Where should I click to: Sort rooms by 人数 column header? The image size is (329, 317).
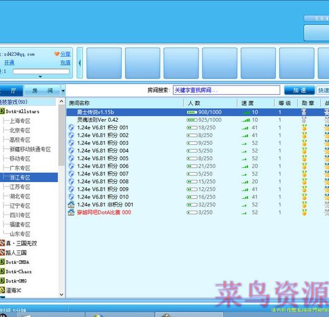194,103
